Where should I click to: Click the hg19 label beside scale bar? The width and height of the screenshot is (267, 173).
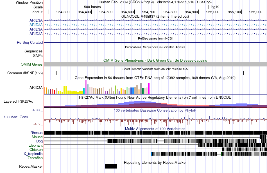(x=215, y=7)
